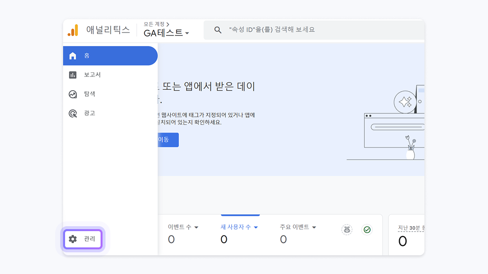
Task: Open the 광고 advertising icon
Action: [73, 113]
